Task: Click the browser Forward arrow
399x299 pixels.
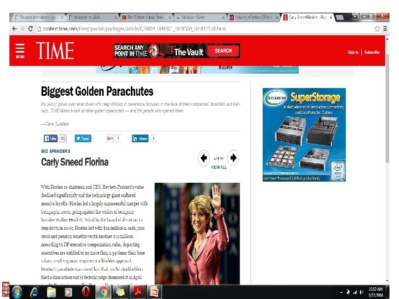Action: point(22,29)
